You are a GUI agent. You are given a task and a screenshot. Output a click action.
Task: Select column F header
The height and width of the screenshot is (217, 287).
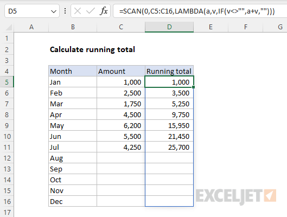(x=245, y=27)
